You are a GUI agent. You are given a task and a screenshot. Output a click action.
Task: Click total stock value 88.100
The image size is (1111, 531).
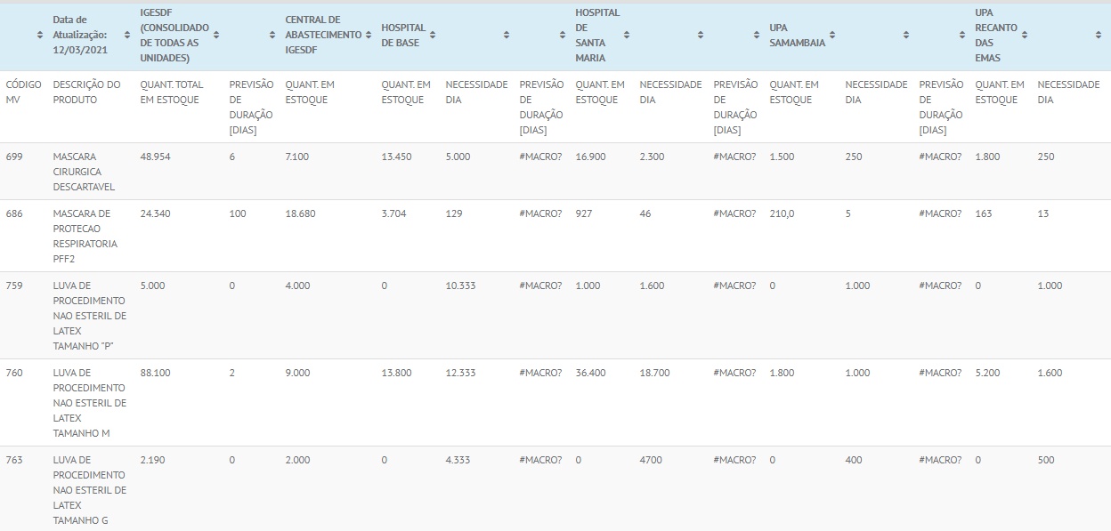pos(156,373)
